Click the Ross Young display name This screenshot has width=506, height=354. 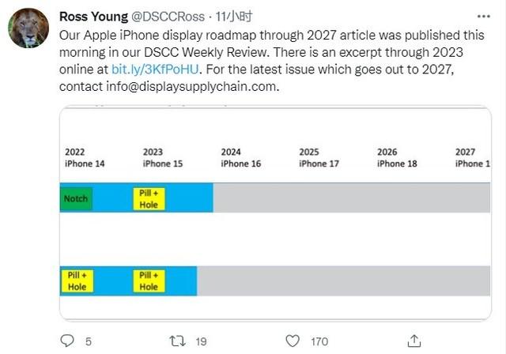(93, 17)
